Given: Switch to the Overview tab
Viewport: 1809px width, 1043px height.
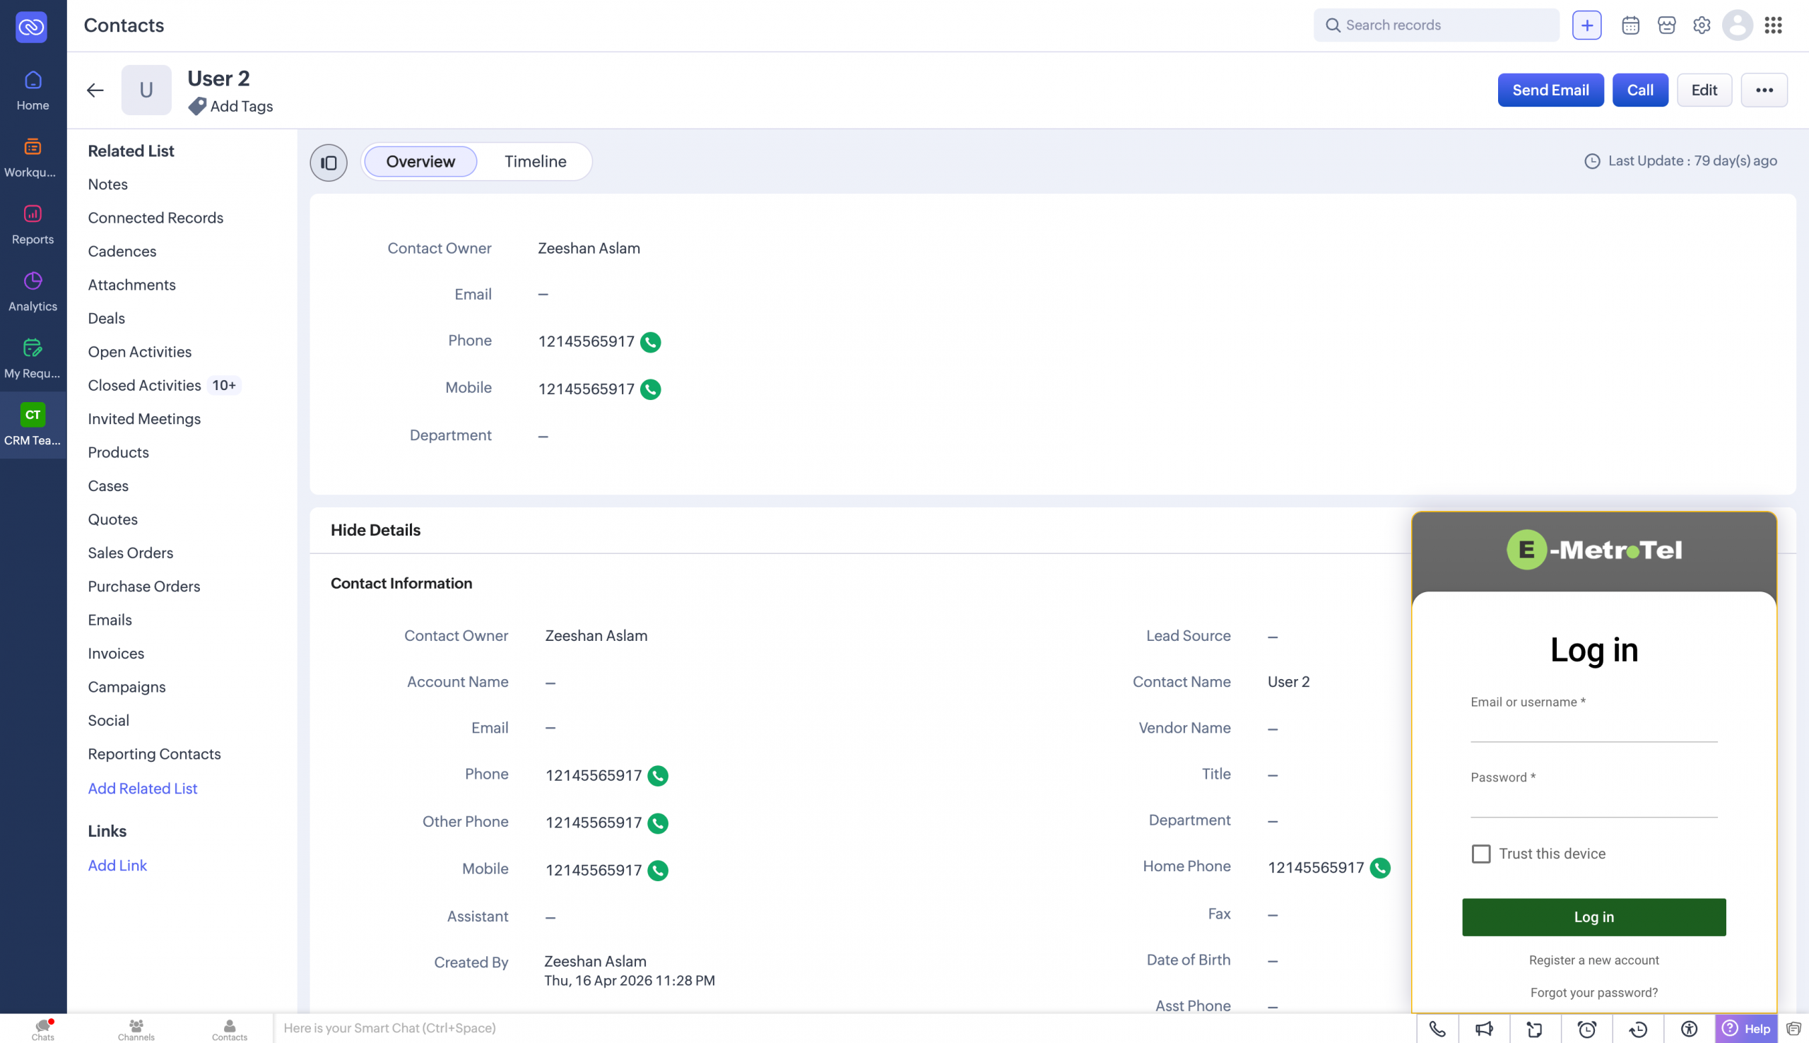Looking at the screenshot, I should click(x=420, y=162).
